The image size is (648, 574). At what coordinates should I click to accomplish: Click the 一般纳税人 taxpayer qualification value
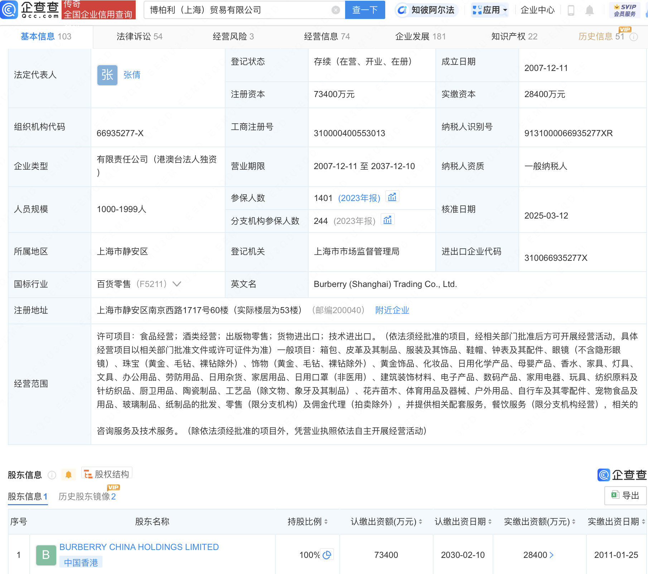[x=546, y=166]
